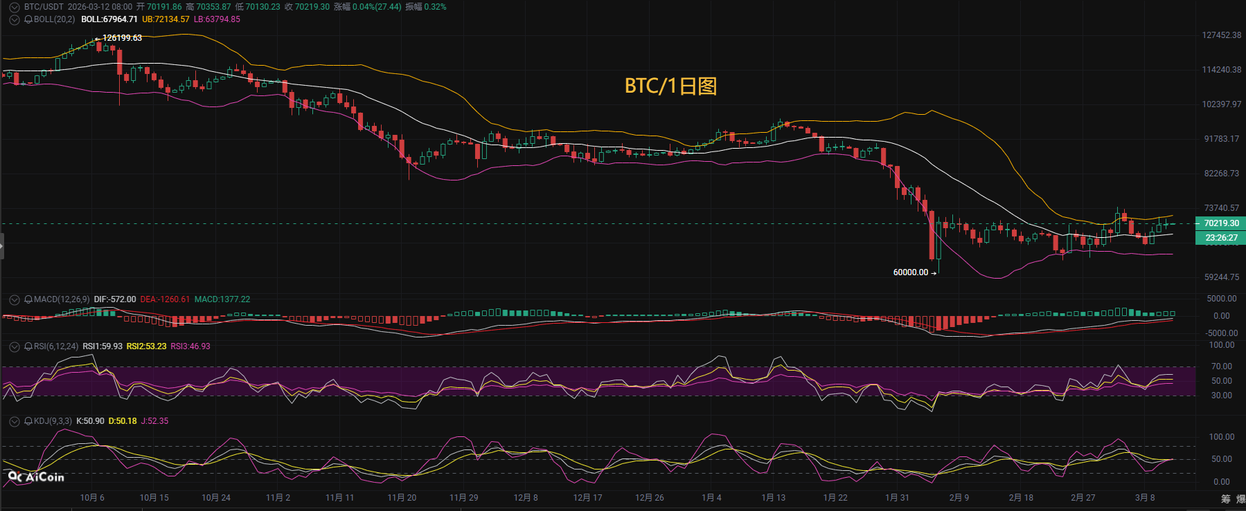Viewport: 1246px width, 511px height.
Task: Click the 爆 liquidation tab at bottom right
Action: [x=1240, y=499]
